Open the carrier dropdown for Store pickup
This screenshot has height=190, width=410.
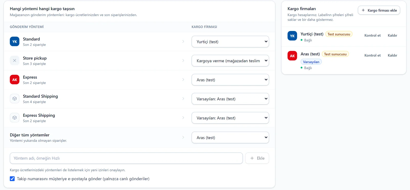[x=230, y=61]
